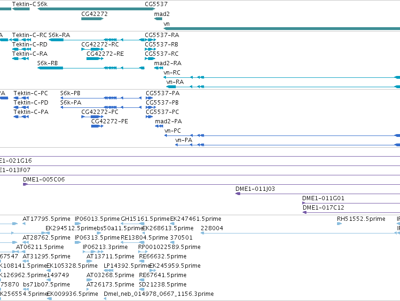This screenshot has width=400, height=301.
Task: Click protein label vn-PC
Action: pos(173,131)
